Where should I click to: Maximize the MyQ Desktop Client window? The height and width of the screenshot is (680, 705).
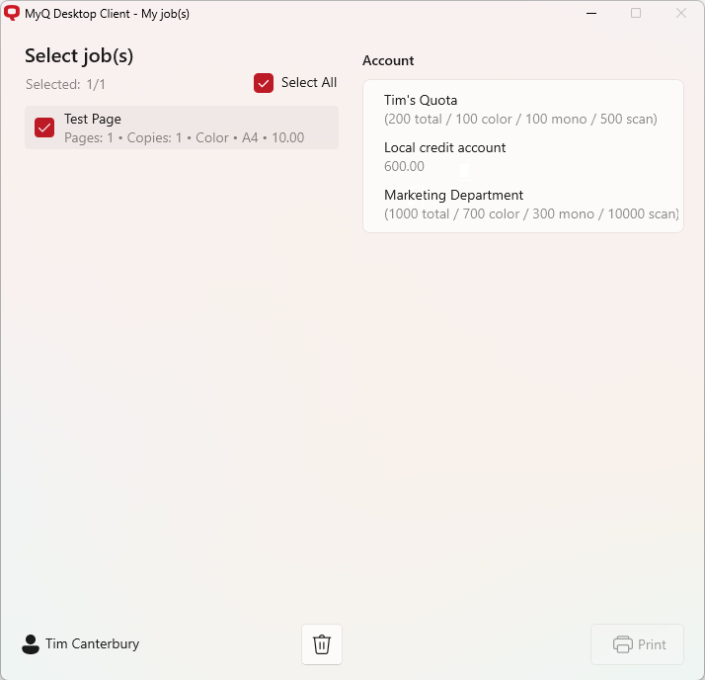pos(636,14)
